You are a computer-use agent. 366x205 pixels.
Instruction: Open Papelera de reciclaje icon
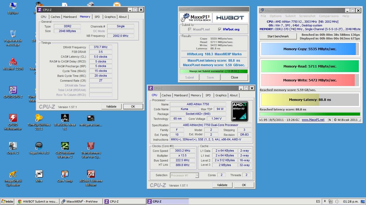pos(13,38)
